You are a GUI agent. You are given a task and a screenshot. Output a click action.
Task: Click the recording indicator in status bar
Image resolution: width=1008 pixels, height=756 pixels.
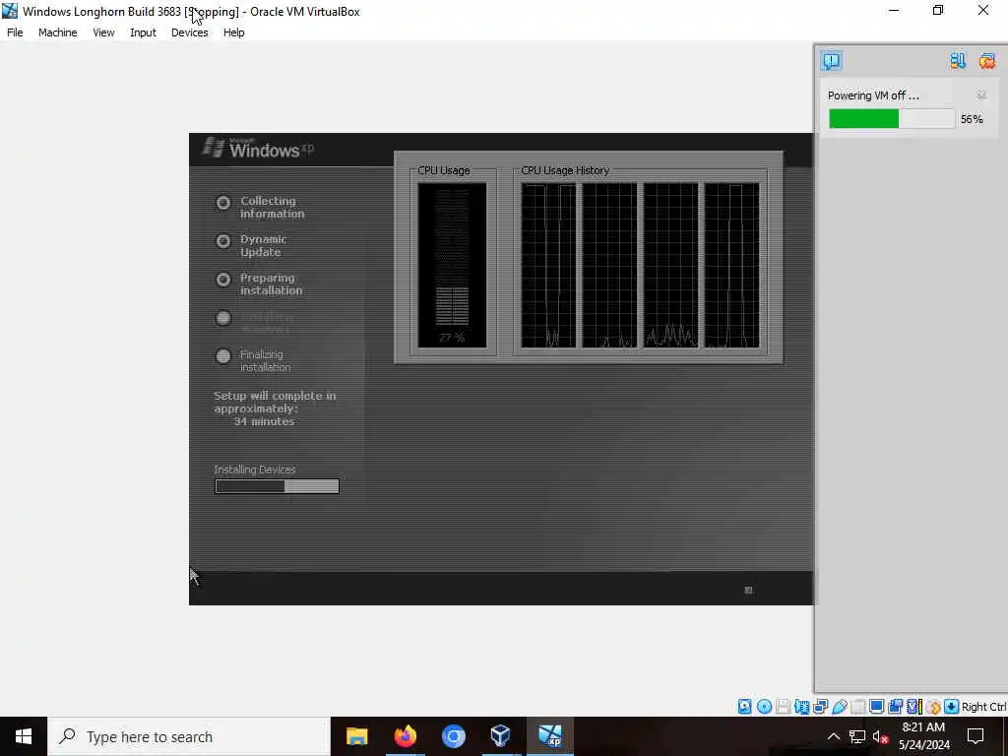coord(895,707)
